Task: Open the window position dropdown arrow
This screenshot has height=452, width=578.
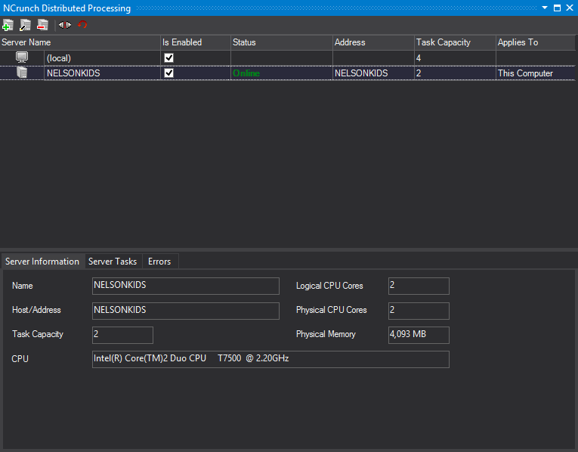Action: (x=545, y=8)
